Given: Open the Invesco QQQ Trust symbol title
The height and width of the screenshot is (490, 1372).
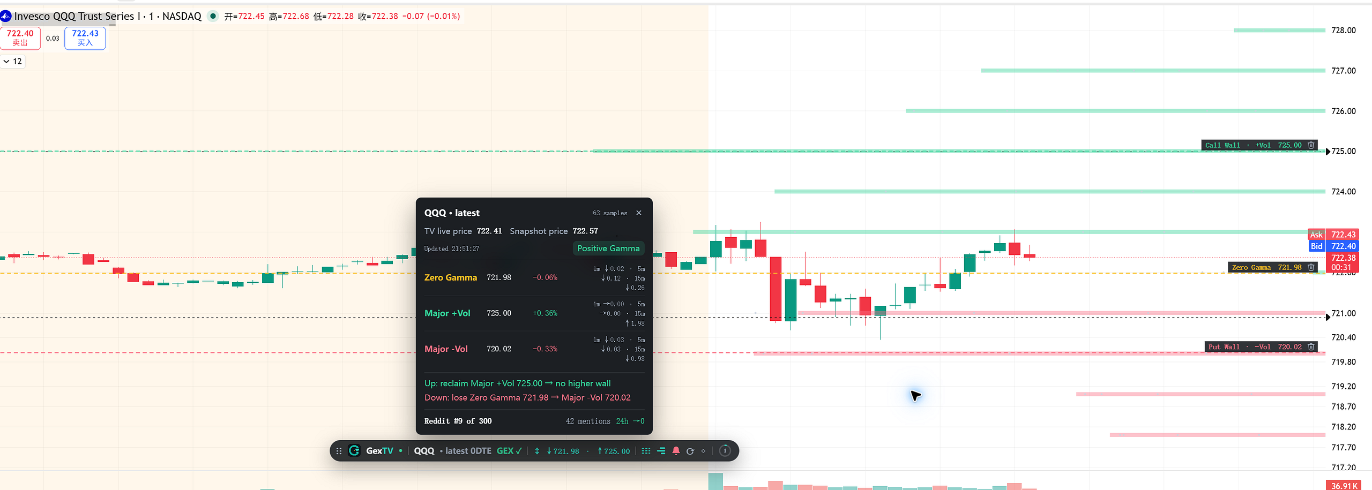Looking at the screenshot, I should (108, 16).
